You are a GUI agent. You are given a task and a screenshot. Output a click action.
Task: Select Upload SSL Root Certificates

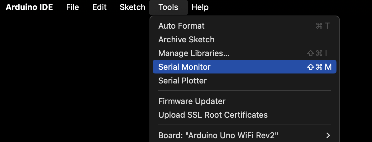tap(244, 115)
